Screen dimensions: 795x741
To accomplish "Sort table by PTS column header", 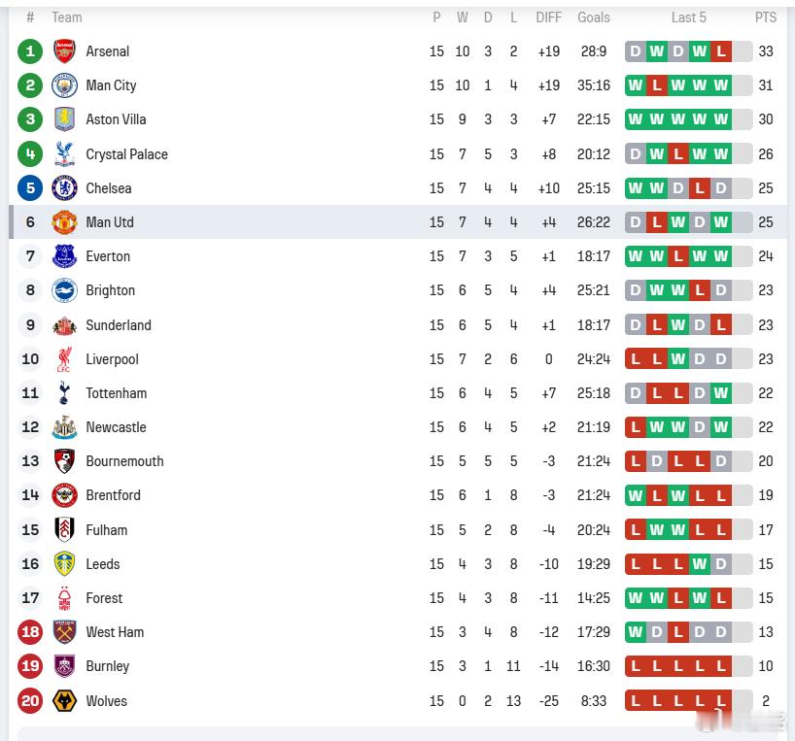I will (x=766, y=17).
